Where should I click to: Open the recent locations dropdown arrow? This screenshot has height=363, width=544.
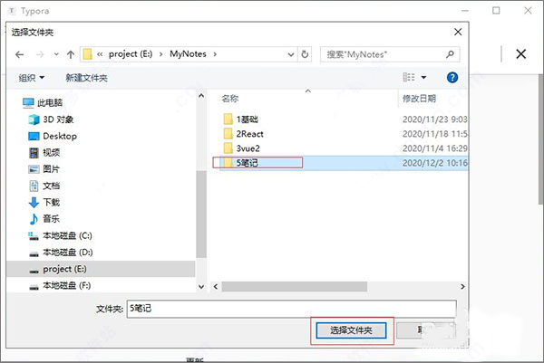(x=56, y=54)
